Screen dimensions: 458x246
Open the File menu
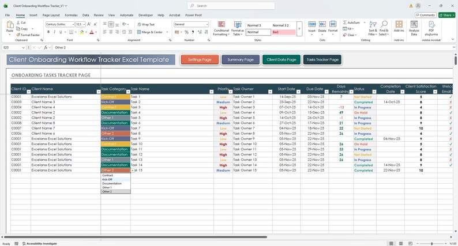[7, 15]
